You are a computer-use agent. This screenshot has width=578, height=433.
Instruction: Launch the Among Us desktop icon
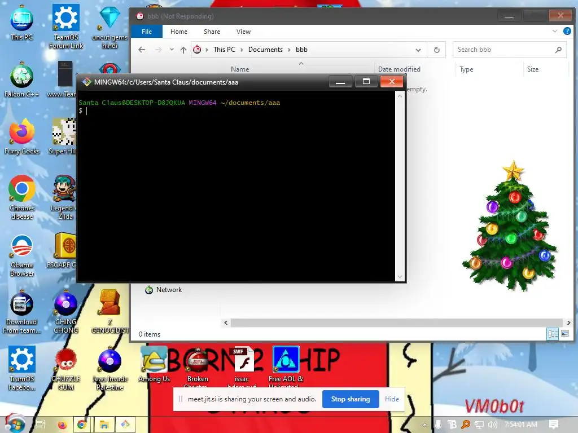point(154,365)
